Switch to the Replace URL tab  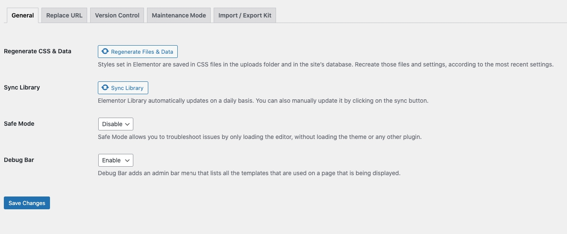coord(64,15)
